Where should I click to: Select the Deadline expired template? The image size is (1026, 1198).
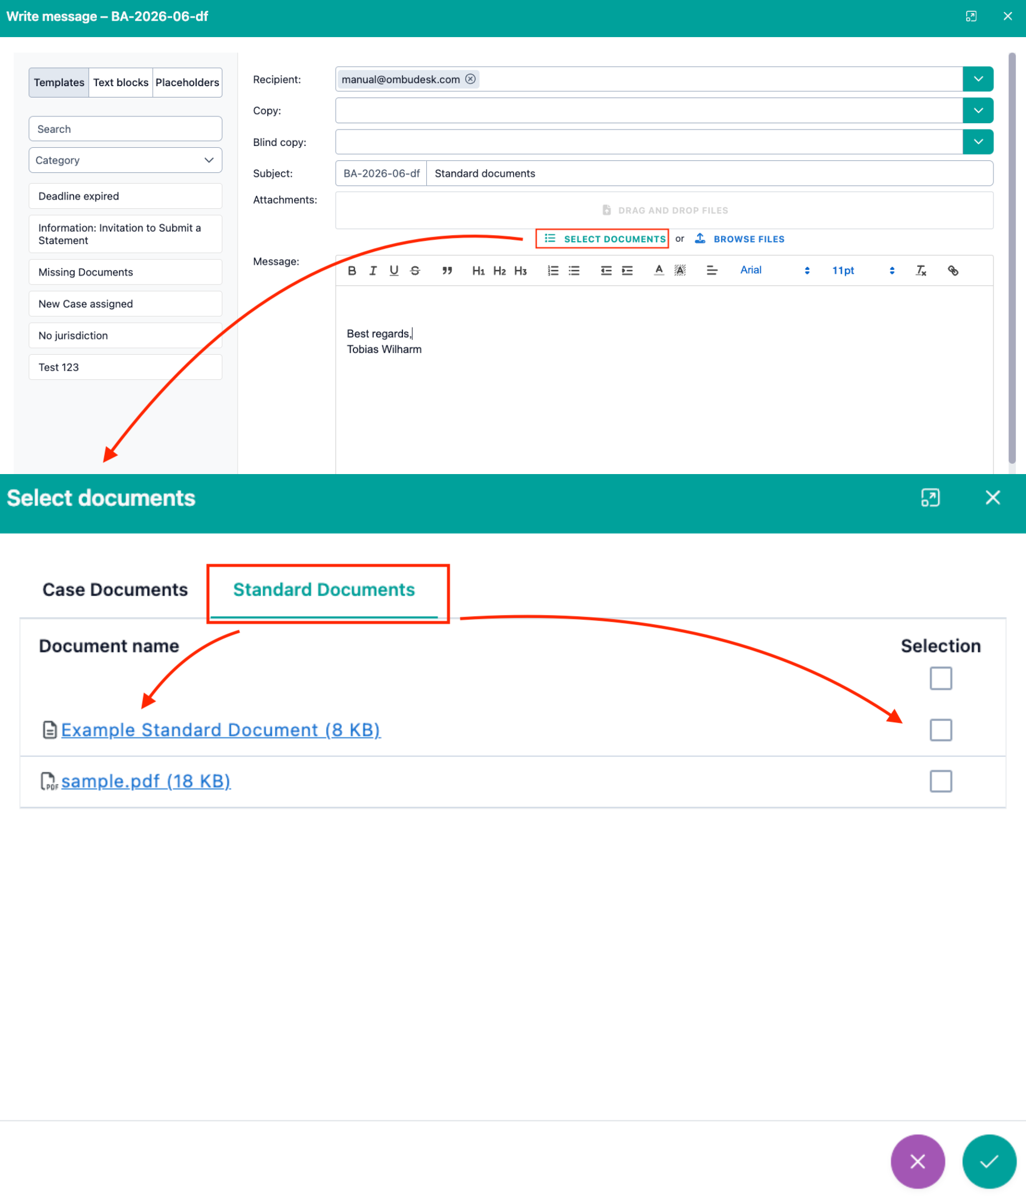pyautogui.click(x=125, y=196)
